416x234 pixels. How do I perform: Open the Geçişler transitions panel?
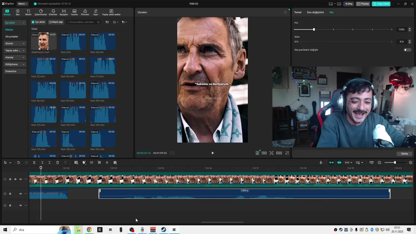(x=64, y=12)
